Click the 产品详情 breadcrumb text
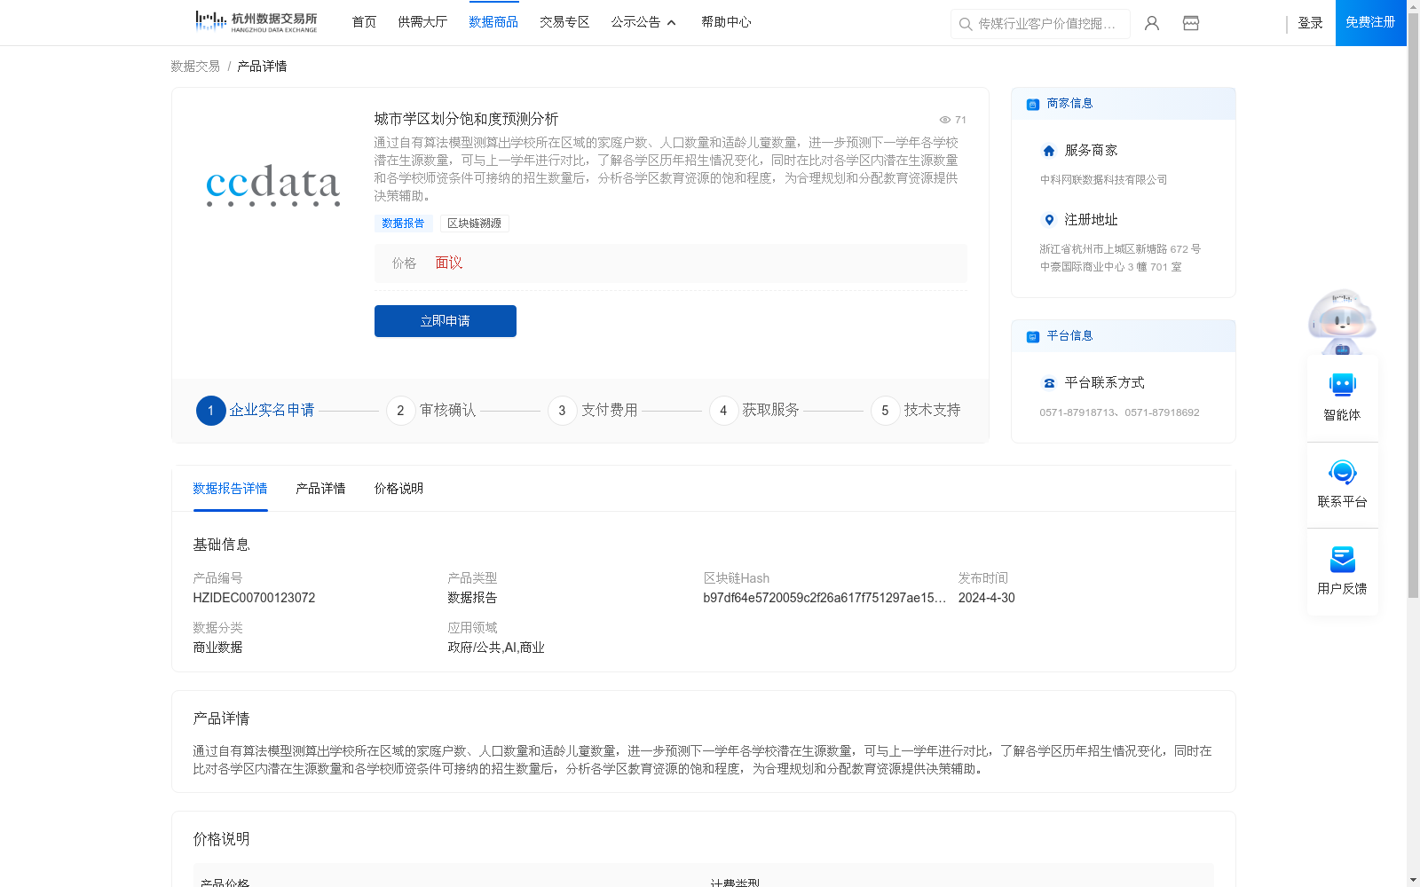This screenshot has width=1420, height=887. point(262,67)
